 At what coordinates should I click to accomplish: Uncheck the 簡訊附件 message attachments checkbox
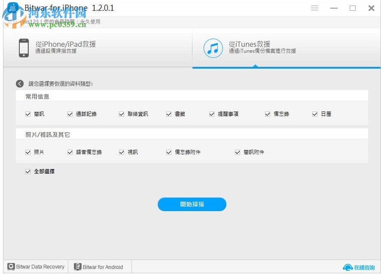point(237,152)
